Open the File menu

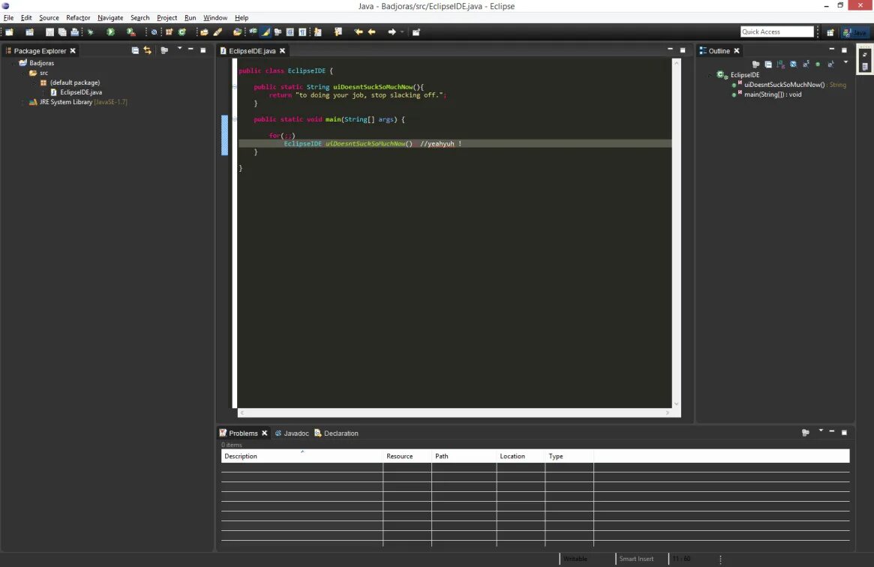click(x=8, y=18)
